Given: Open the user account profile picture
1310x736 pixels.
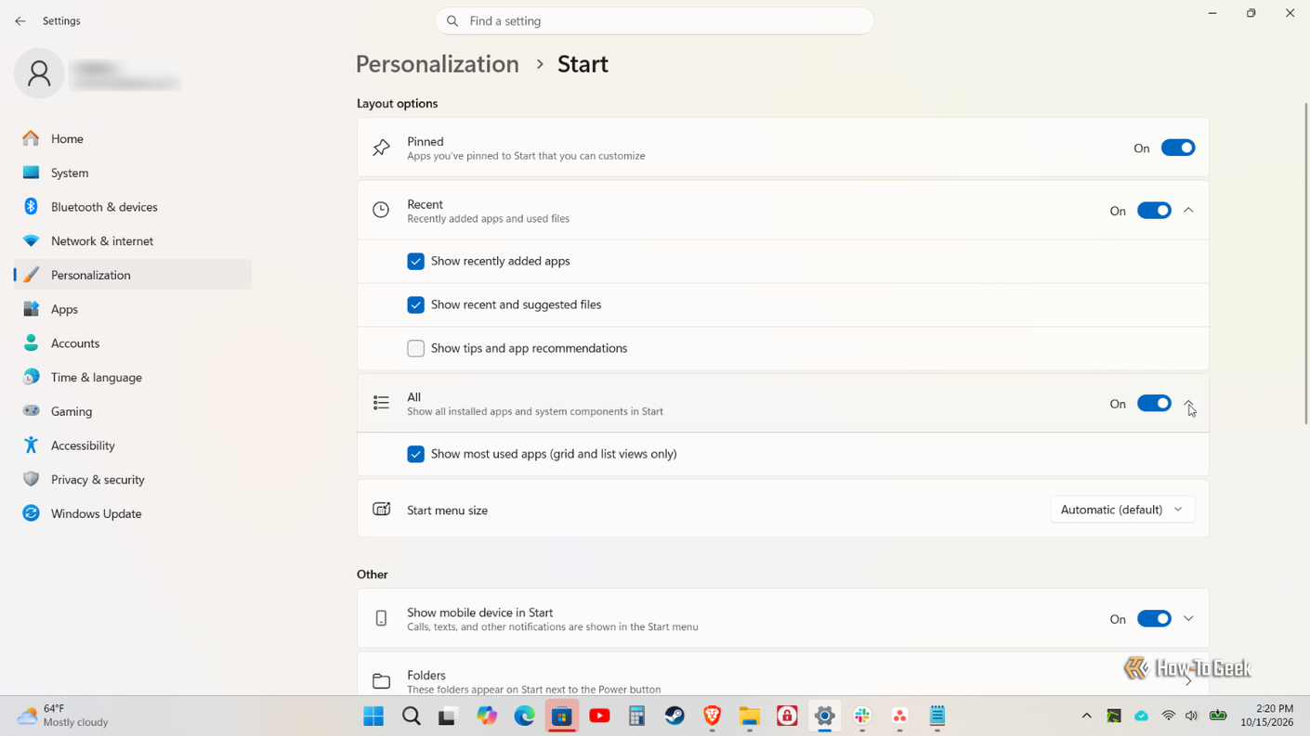Looking at the screenshot, I should point(39,73).
